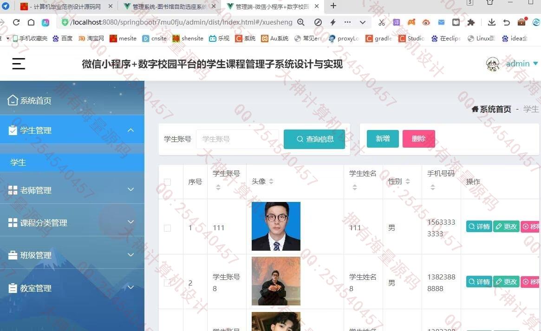
Task: Check the checkbox for row 2 (学生账号8)
Action: 167,283
